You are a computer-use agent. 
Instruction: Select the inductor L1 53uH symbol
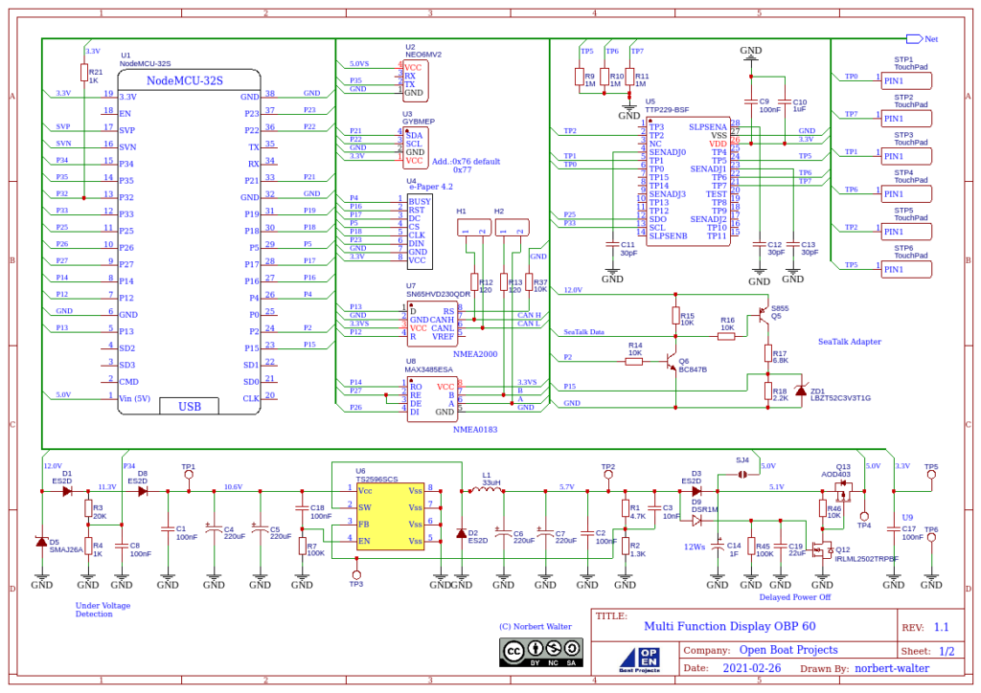click(487, 489)
